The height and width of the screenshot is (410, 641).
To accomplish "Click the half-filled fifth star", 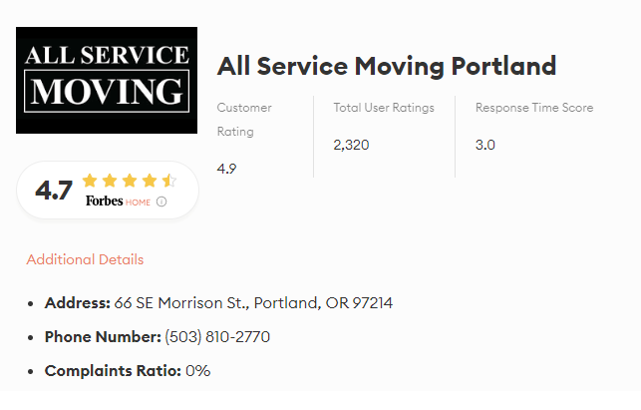I will pos(169,181).
